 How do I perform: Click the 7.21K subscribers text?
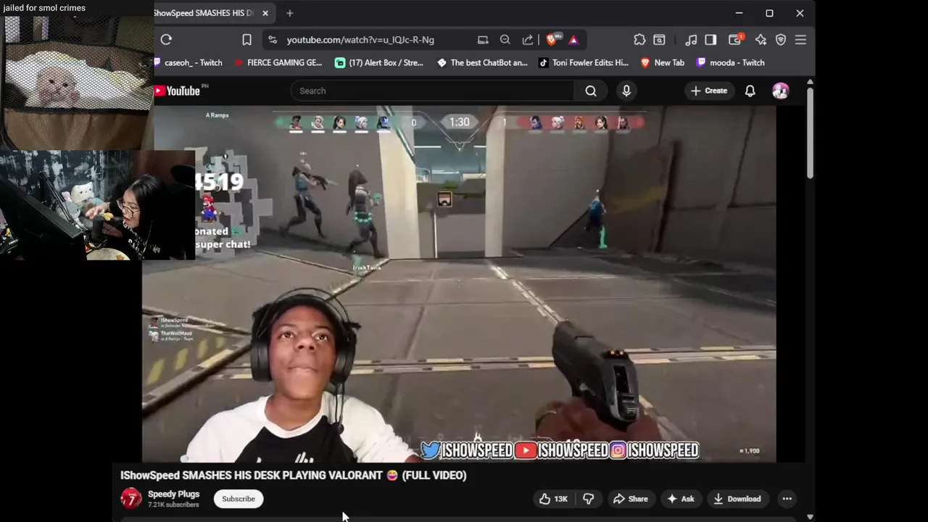(x=173, y=505)
